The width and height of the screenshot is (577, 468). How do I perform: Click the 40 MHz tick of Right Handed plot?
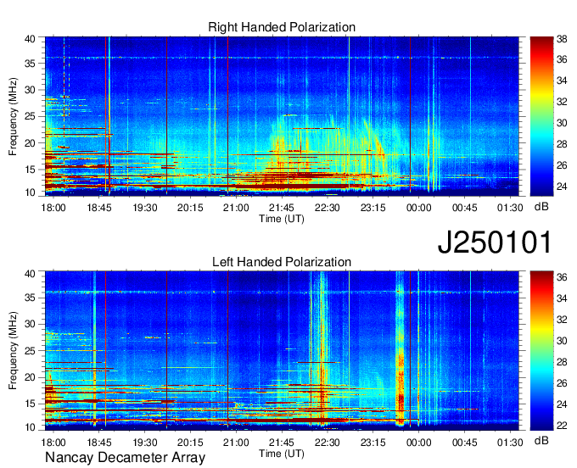[30, 39]
